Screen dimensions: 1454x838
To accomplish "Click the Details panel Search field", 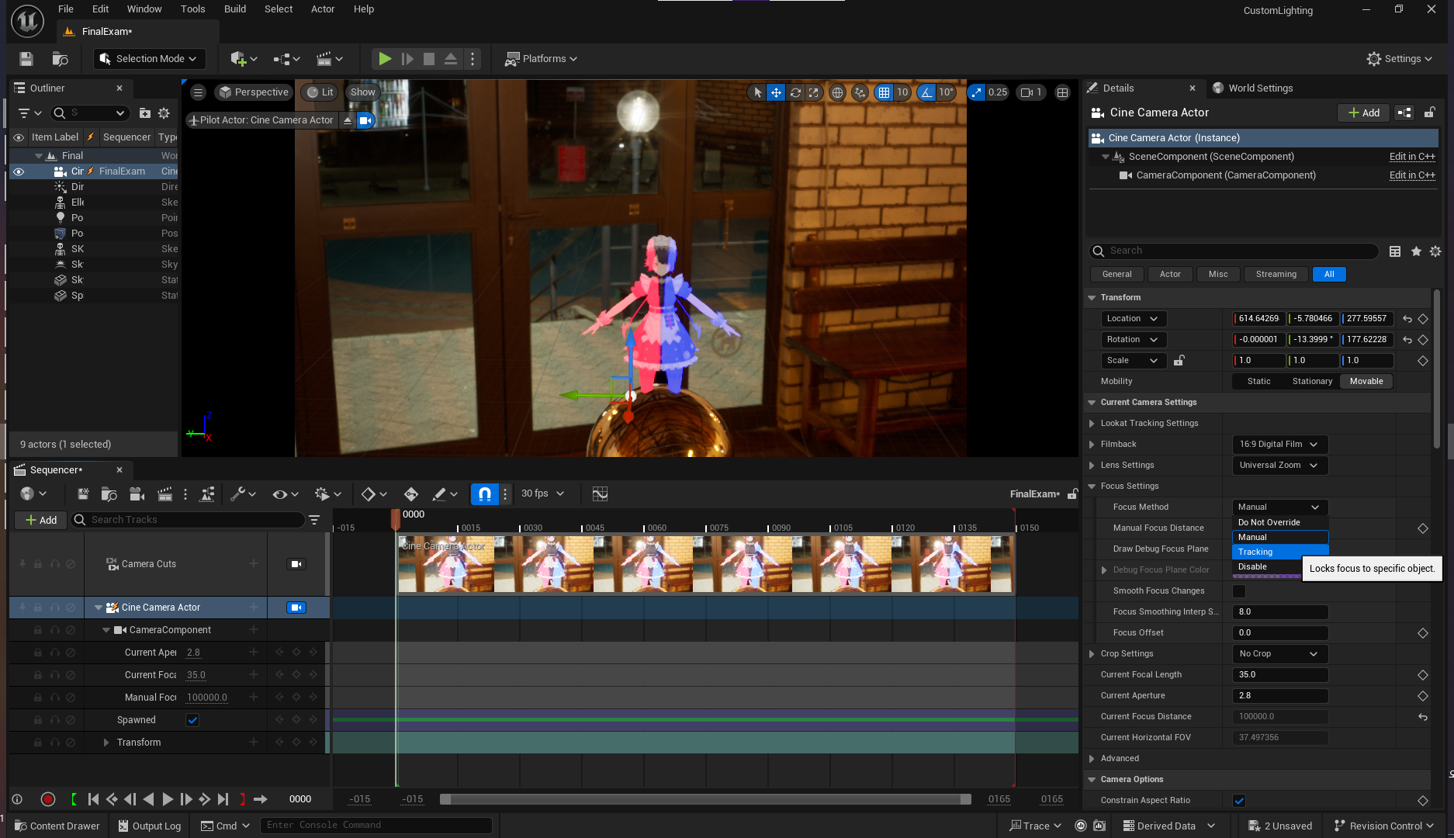I will [1234, 251].
